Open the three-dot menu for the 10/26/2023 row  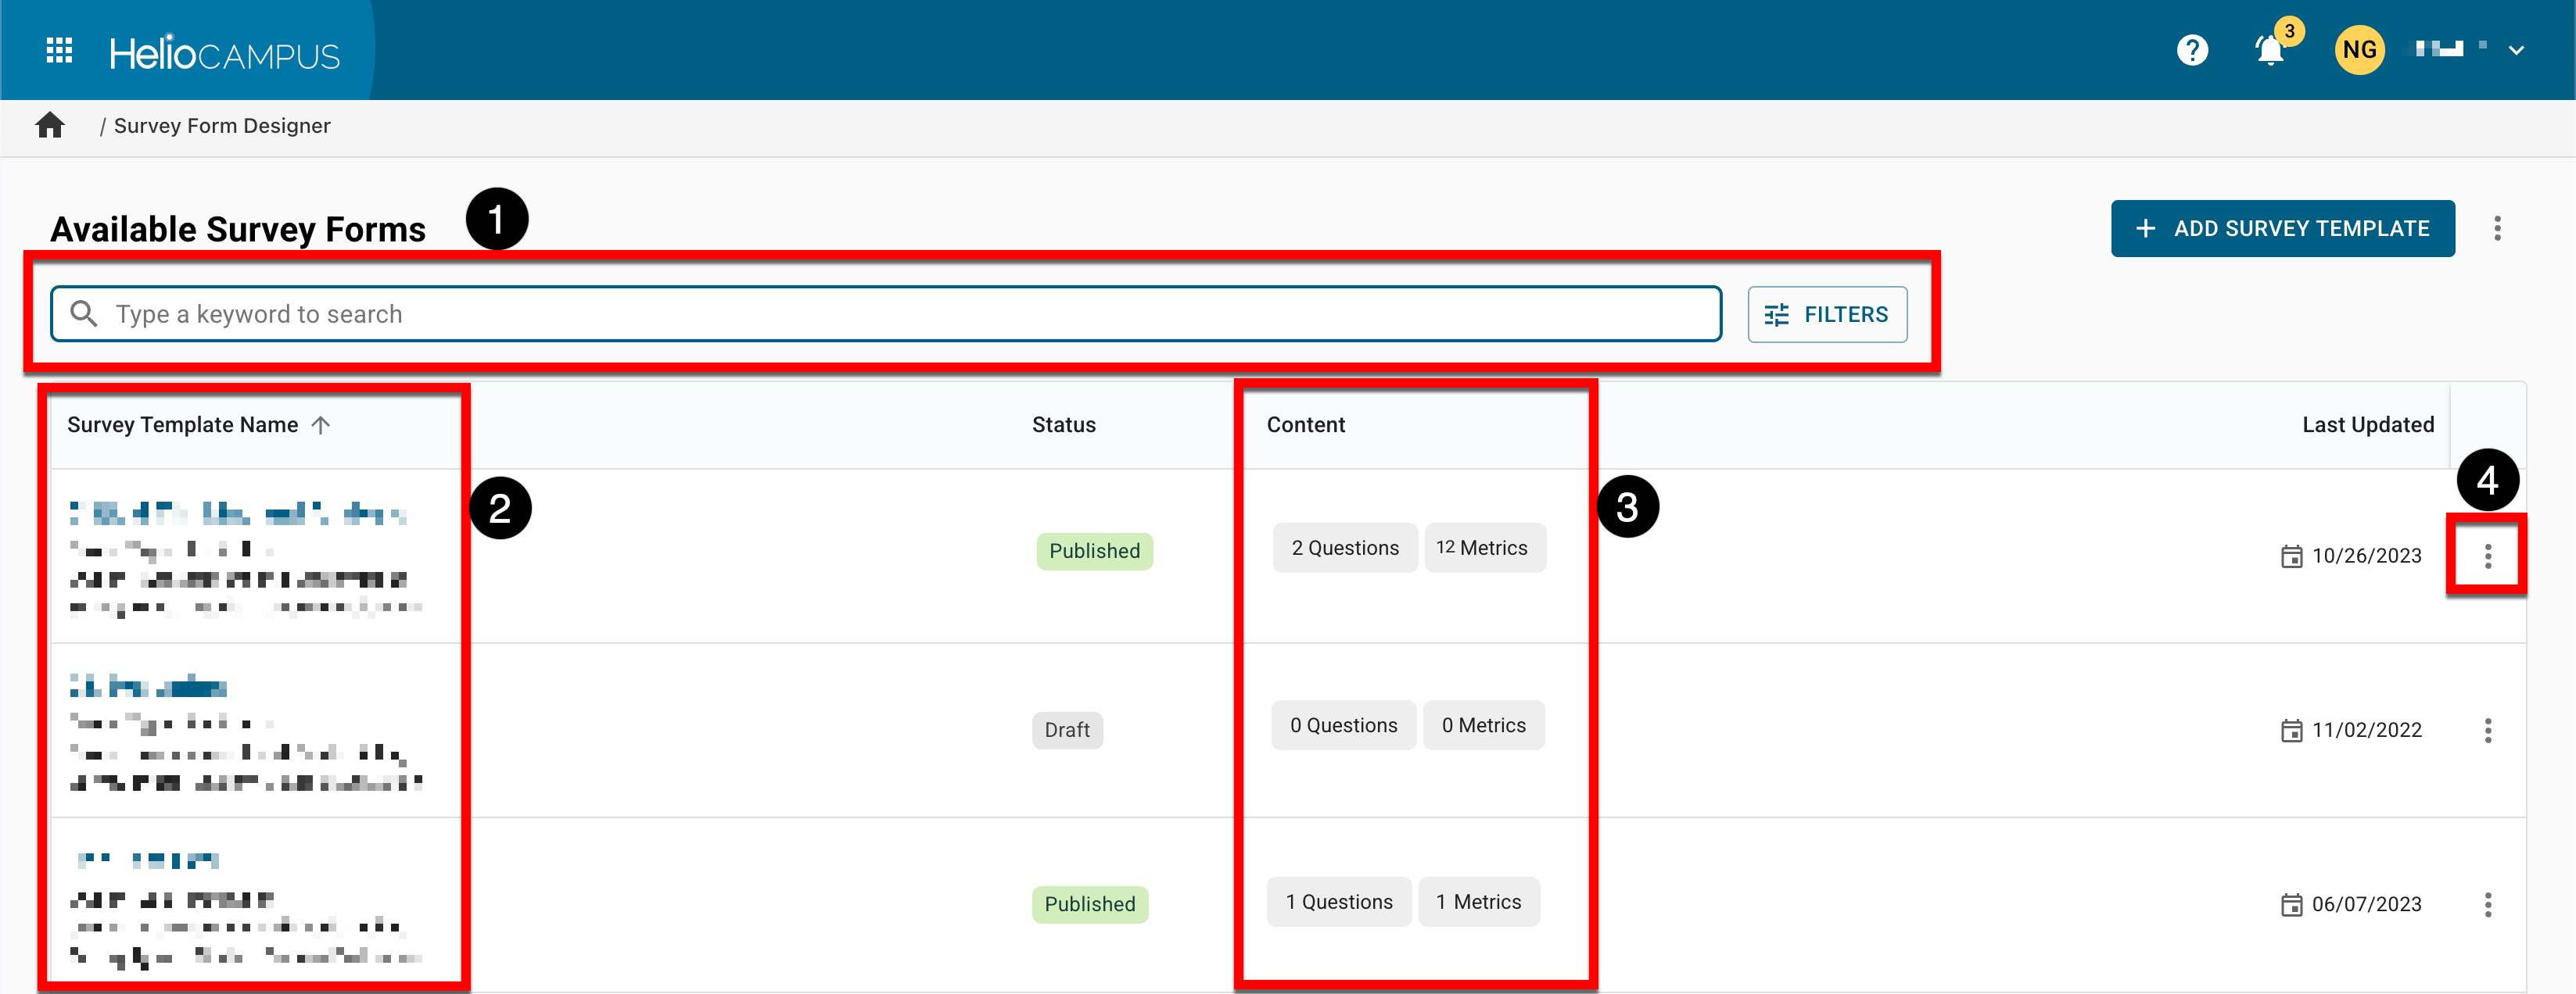tap(2487, 556)
